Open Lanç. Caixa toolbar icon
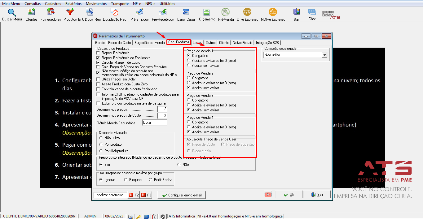The width and height of the screenshot is (423, 219). tap(186, 12)
